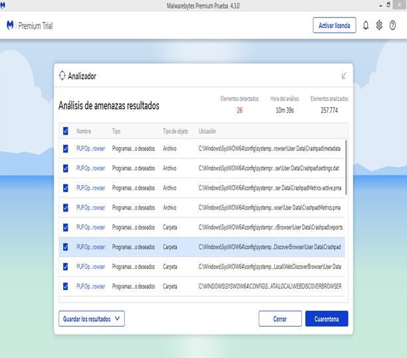Click the Activar licencia button
Screen dimensions: 407x358
pos(335,25)
